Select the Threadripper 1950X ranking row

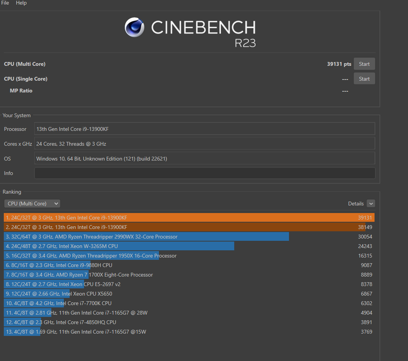coord(189,256)
